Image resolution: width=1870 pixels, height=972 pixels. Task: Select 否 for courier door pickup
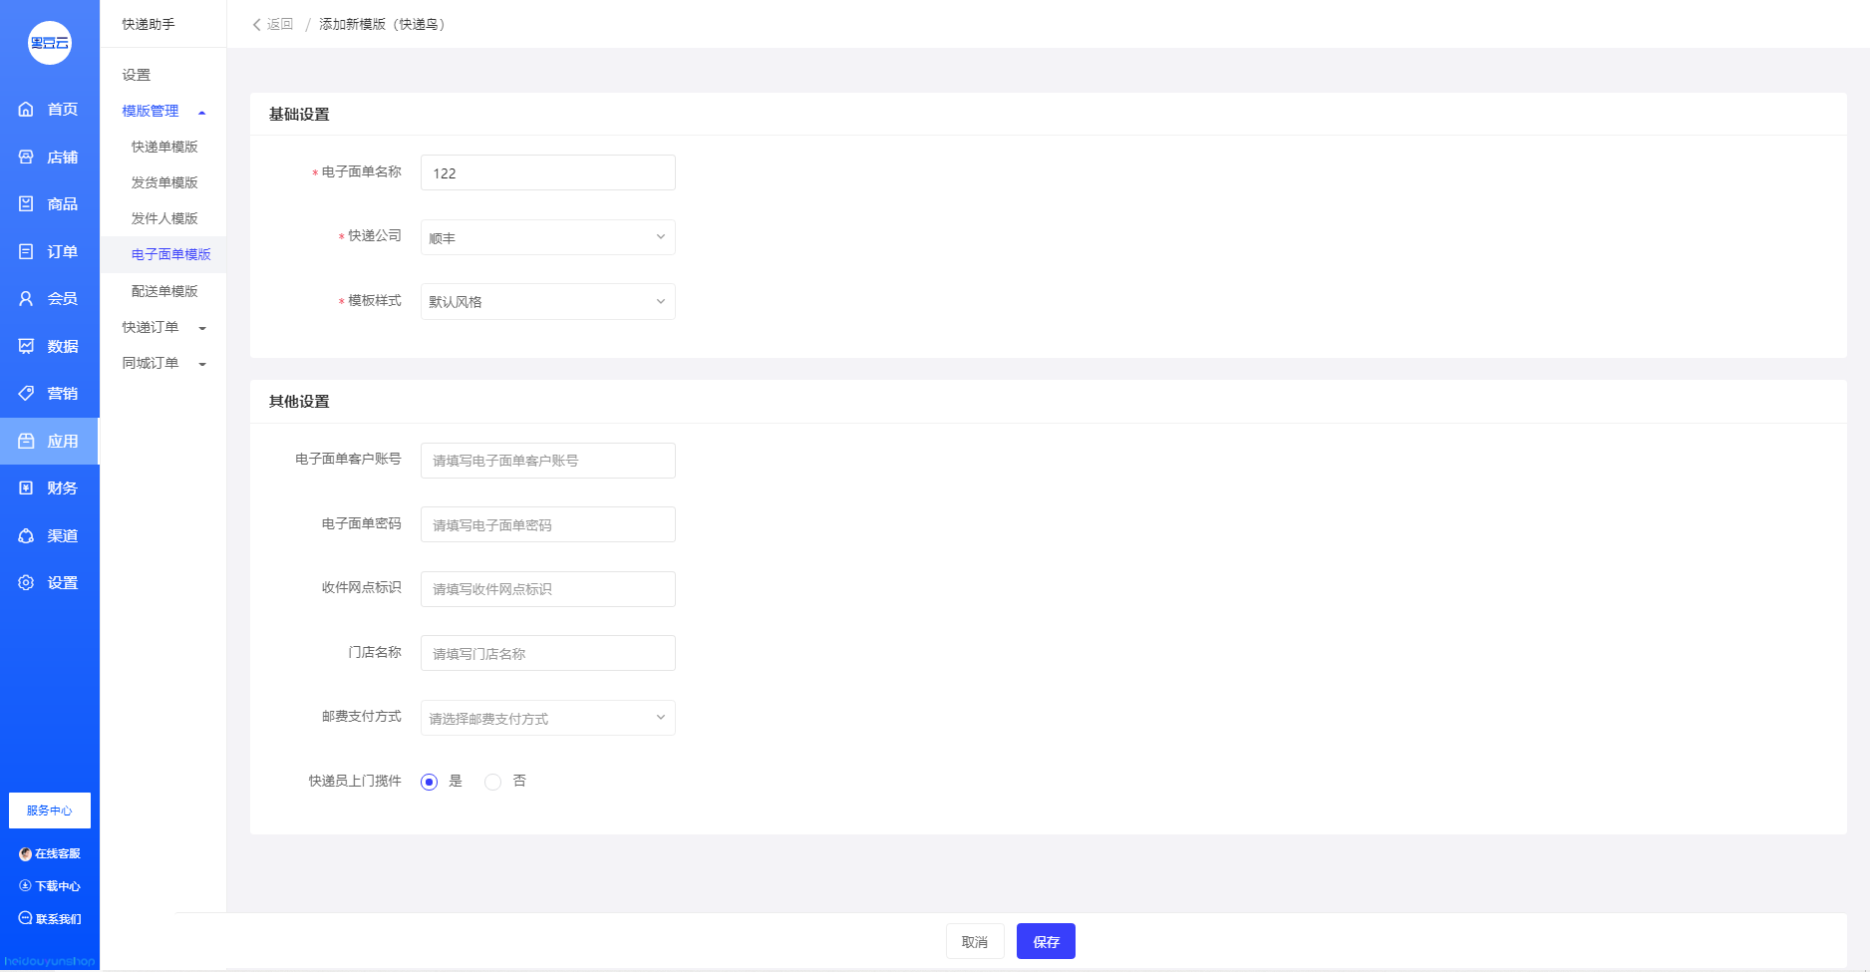492,783
